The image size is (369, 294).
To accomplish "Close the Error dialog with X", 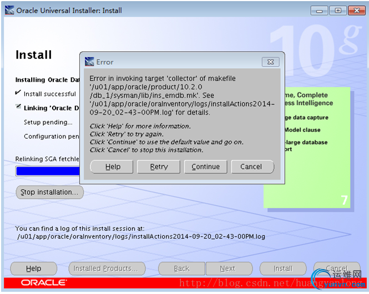I will (x=271, y=62).
